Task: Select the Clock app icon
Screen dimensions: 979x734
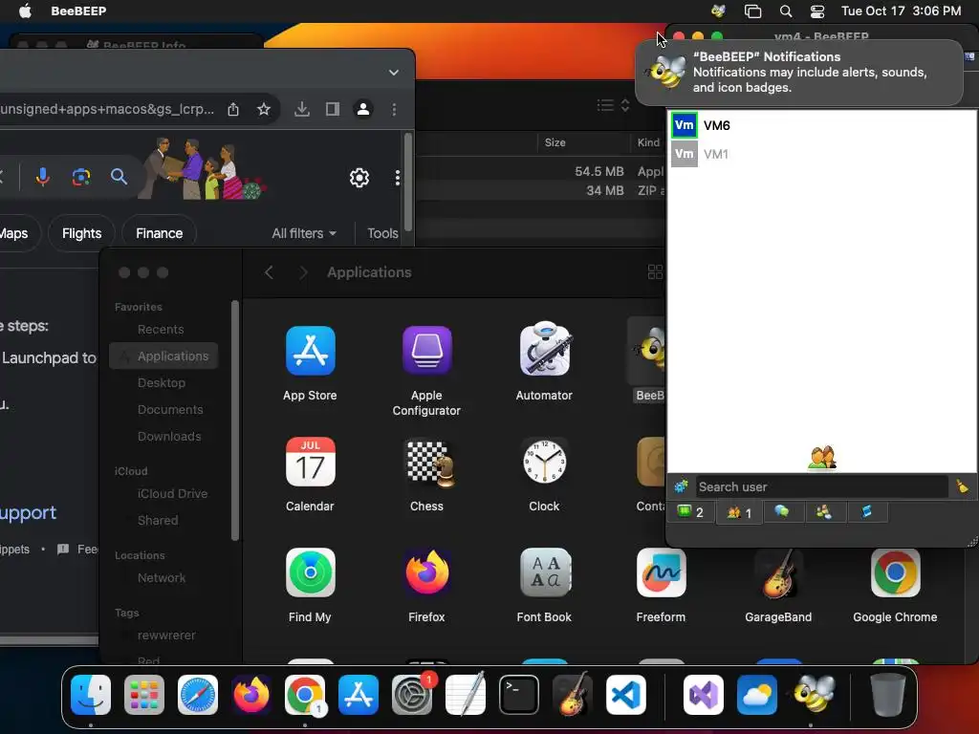Action: [544, 462]
